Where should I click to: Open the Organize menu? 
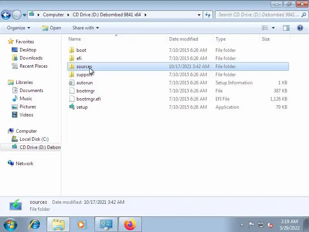19,28
